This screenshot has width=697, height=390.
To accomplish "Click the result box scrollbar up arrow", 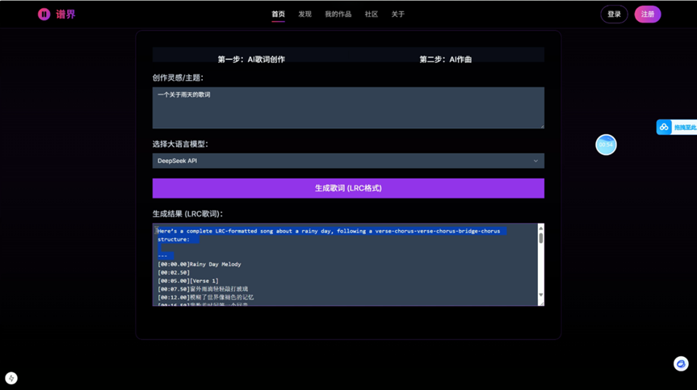I will (541, 229).
